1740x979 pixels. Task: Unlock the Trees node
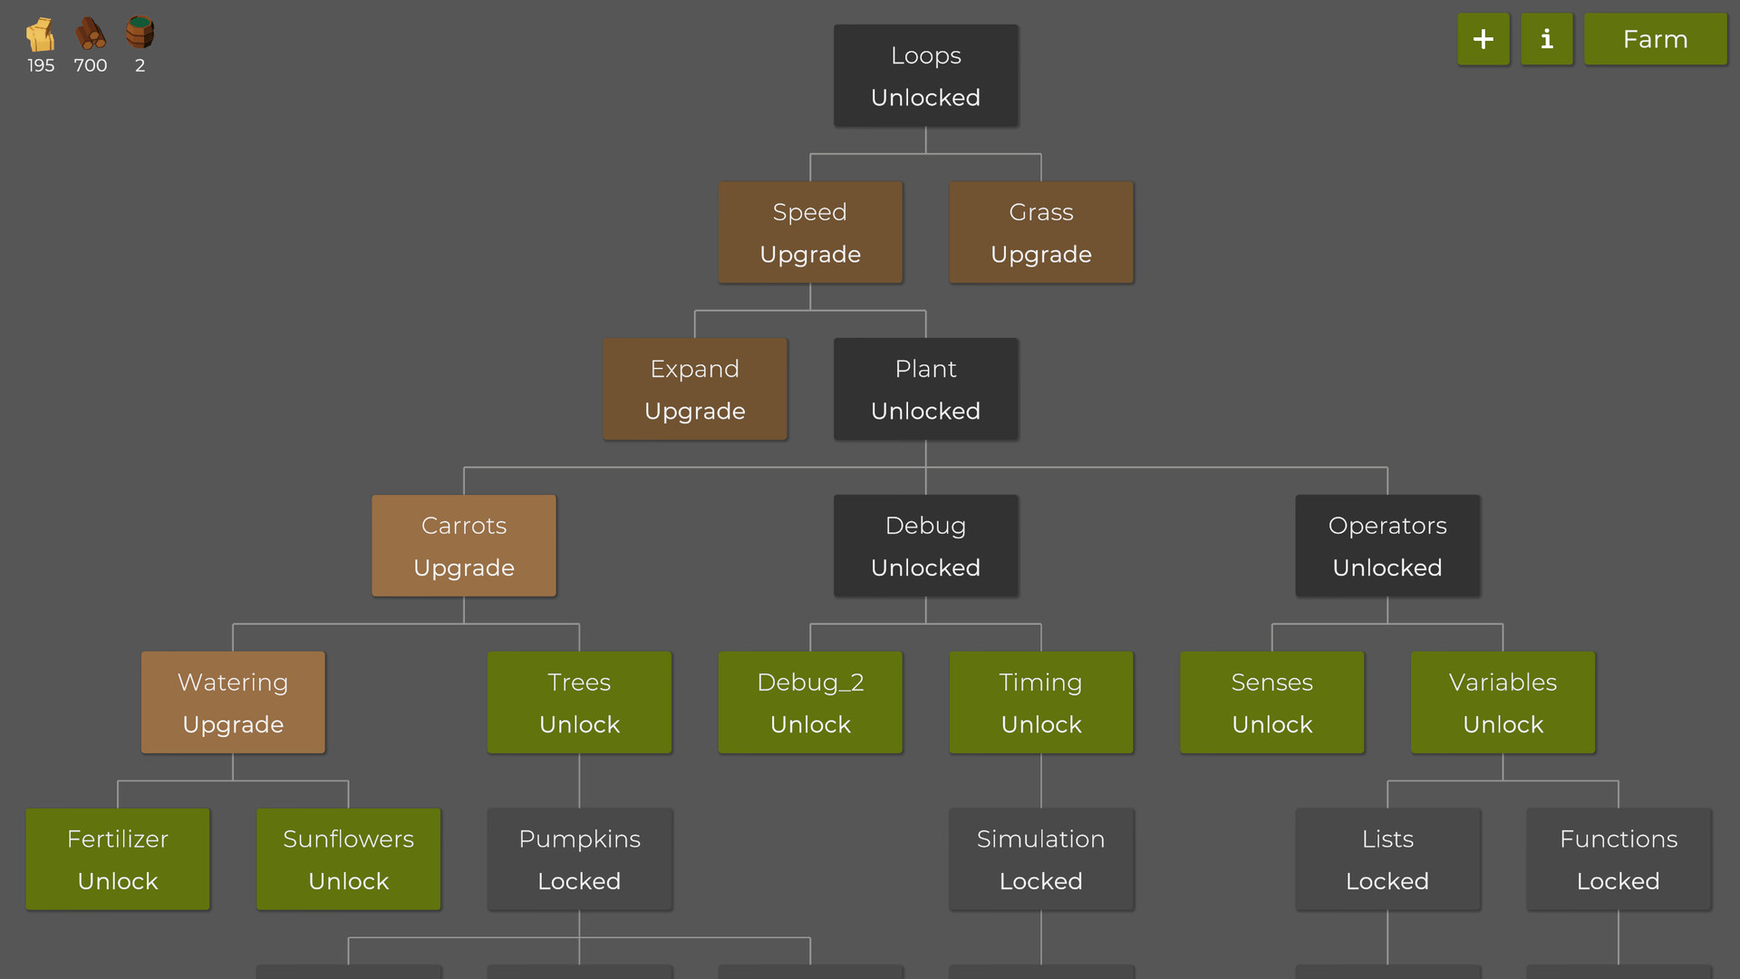click(579, 703)
